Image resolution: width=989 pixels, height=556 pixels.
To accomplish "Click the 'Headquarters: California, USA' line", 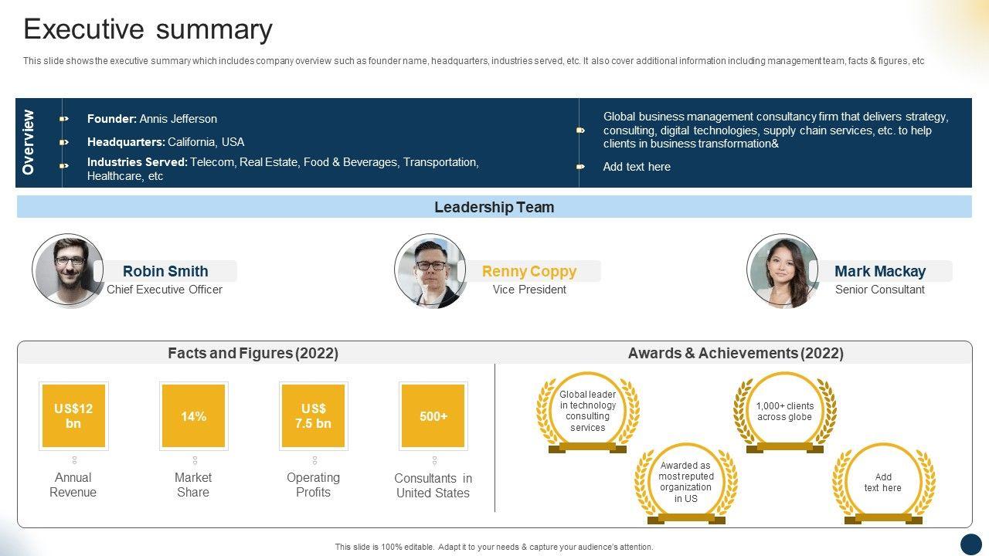I will (165, 142).
